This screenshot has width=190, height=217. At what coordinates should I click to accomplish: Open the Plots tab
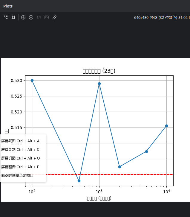tap(8, 6)
